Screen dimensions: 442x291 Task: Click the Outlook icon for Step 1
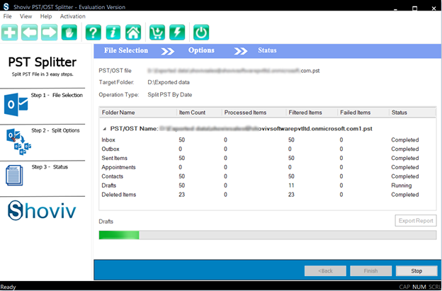16,105
